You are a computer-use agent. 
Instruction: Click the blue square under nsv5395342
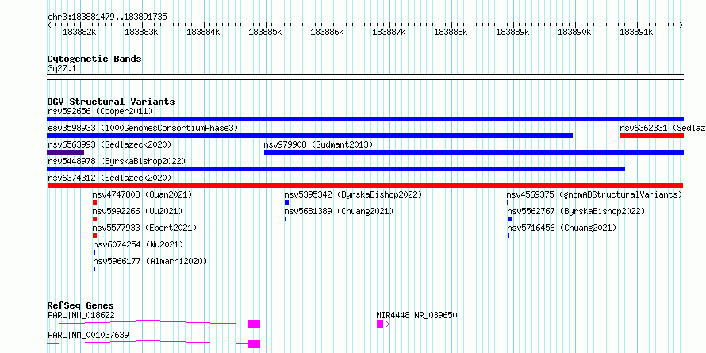coord(286,202)
